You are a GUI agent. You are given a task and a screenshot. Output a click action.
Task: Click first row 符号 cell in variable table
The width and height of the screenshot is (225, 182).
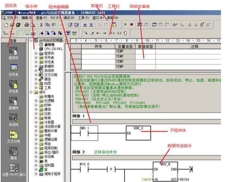coord(98,51)
